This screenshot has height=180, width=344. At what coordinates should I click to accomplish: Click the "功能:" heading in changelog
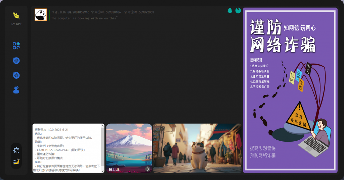[x=38, y=142]
